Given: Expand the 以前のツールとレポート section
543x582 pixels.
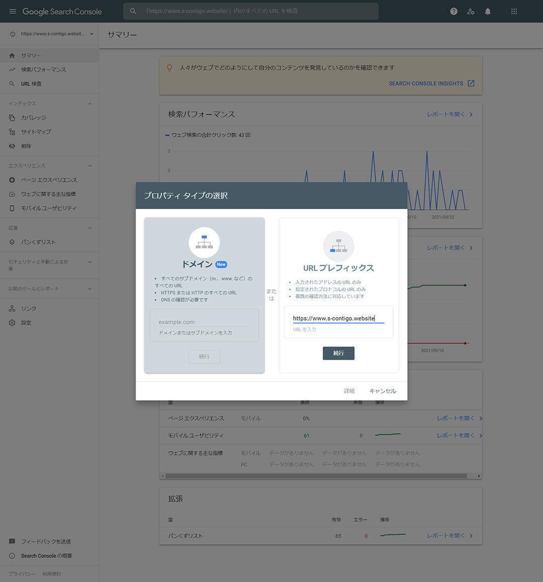Looking at the screenshot, I should [89, 289].
